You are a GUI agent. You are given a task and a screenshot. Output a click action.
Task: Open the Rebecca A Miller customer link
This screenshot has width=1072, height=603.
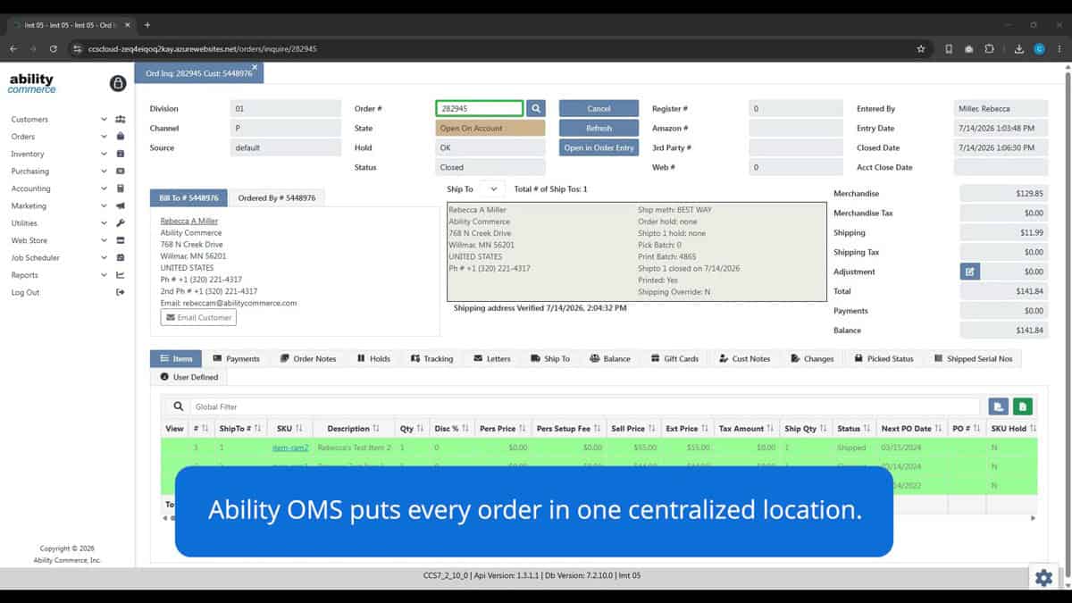[189, 221]
